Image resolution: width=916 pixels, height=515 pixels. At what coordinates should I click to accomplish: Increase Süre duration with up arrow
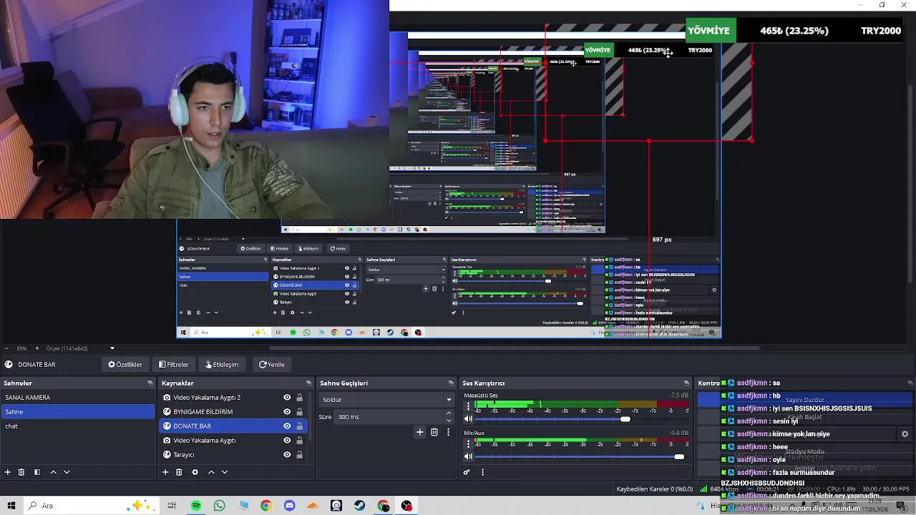pyautogui.click(x=449, y=413)
